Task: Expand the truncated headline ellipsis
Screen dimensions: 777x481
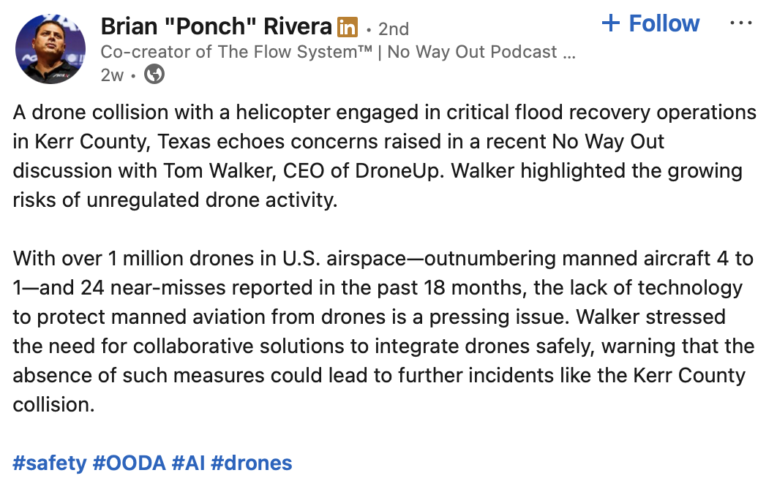Action: 569,53
